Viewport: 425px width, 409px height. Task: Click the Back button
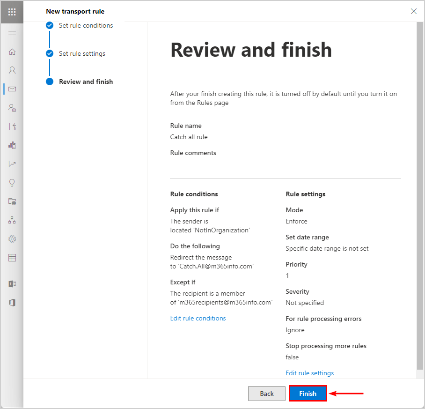pos(267,394)
